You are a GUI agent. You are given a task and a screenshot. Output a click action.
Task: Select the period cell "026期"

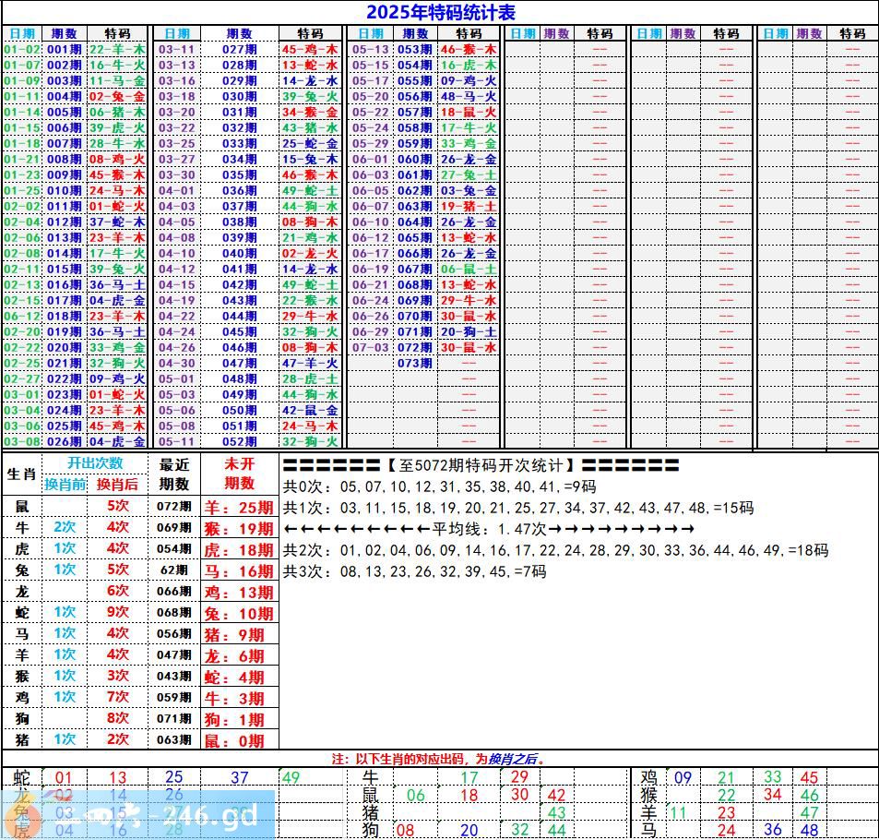tap(64, 441)
